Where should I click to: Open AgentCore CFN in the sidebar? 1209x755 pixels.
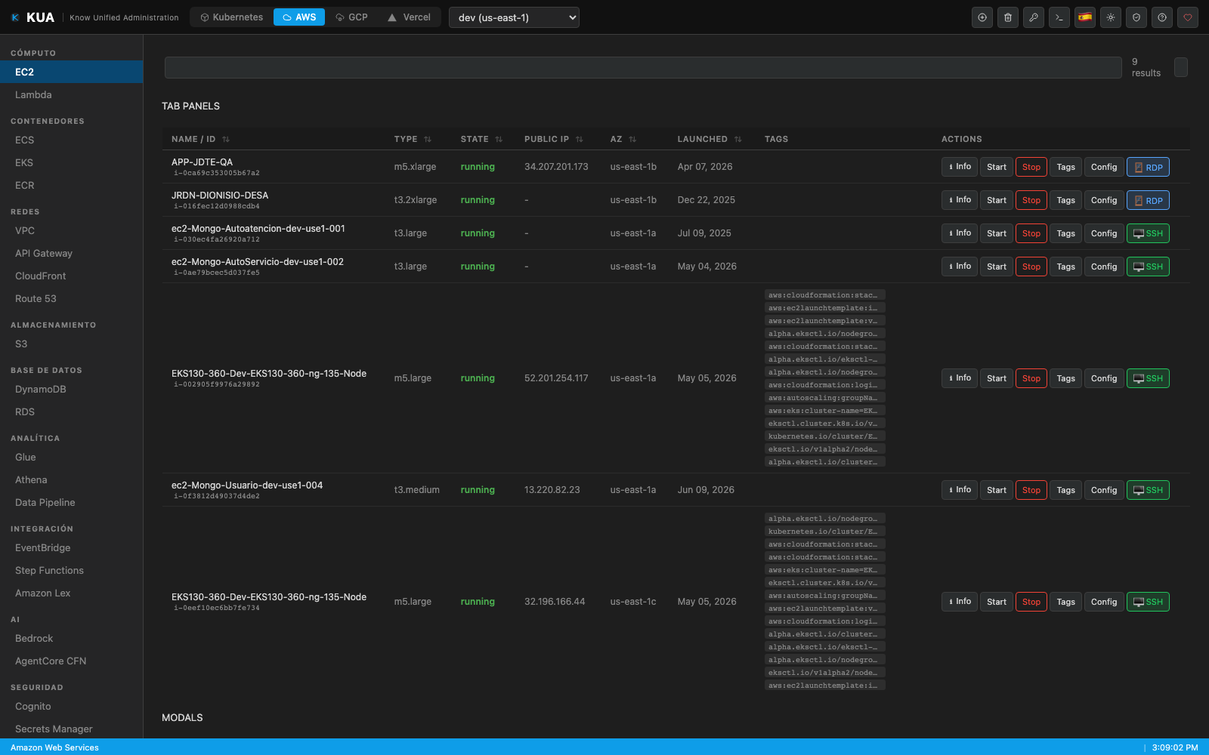(71, 661)
